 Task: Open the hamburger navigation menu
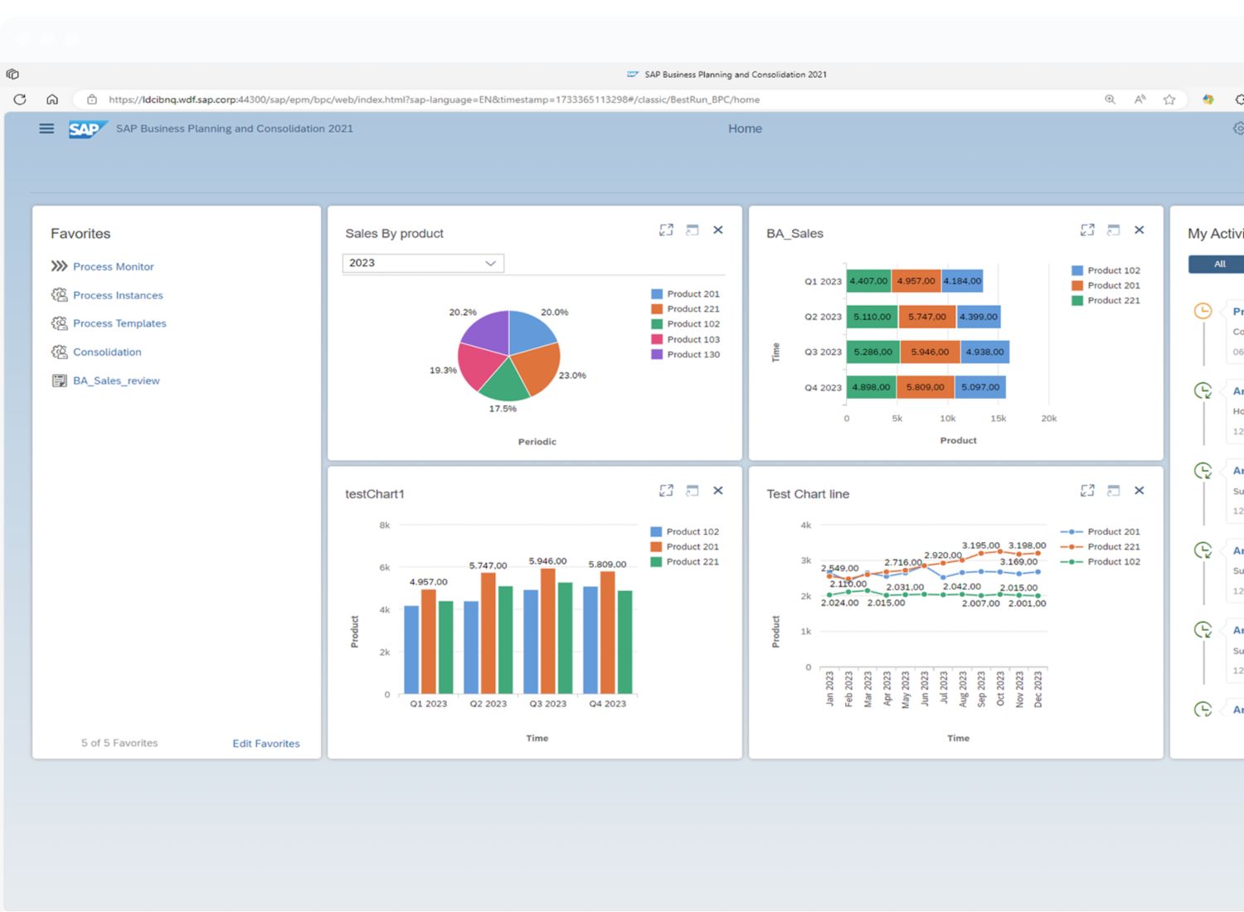click(x=46, y=129)
